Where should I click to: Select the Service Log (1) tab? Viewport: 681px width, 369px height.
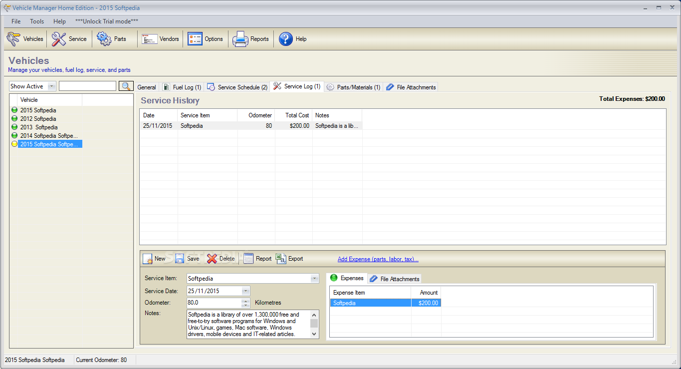[x=297, y=86]
